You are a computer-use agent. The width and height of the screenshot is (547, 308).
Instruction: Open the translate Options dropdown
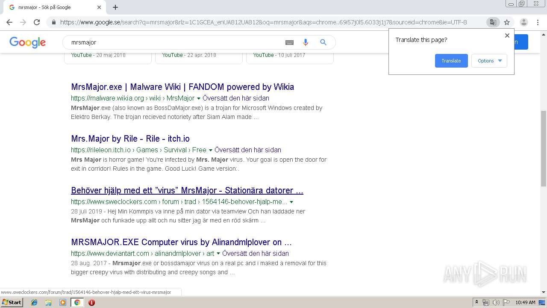(x=489, y=61)
